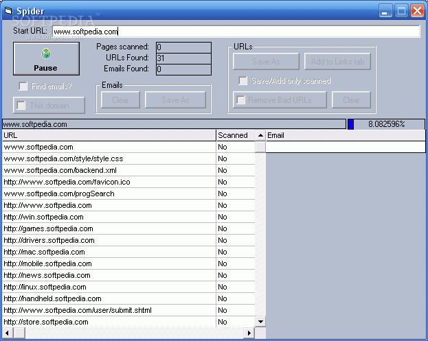Click the URL column header
Viewport: 428px width, 341px height.
[109, 135]
